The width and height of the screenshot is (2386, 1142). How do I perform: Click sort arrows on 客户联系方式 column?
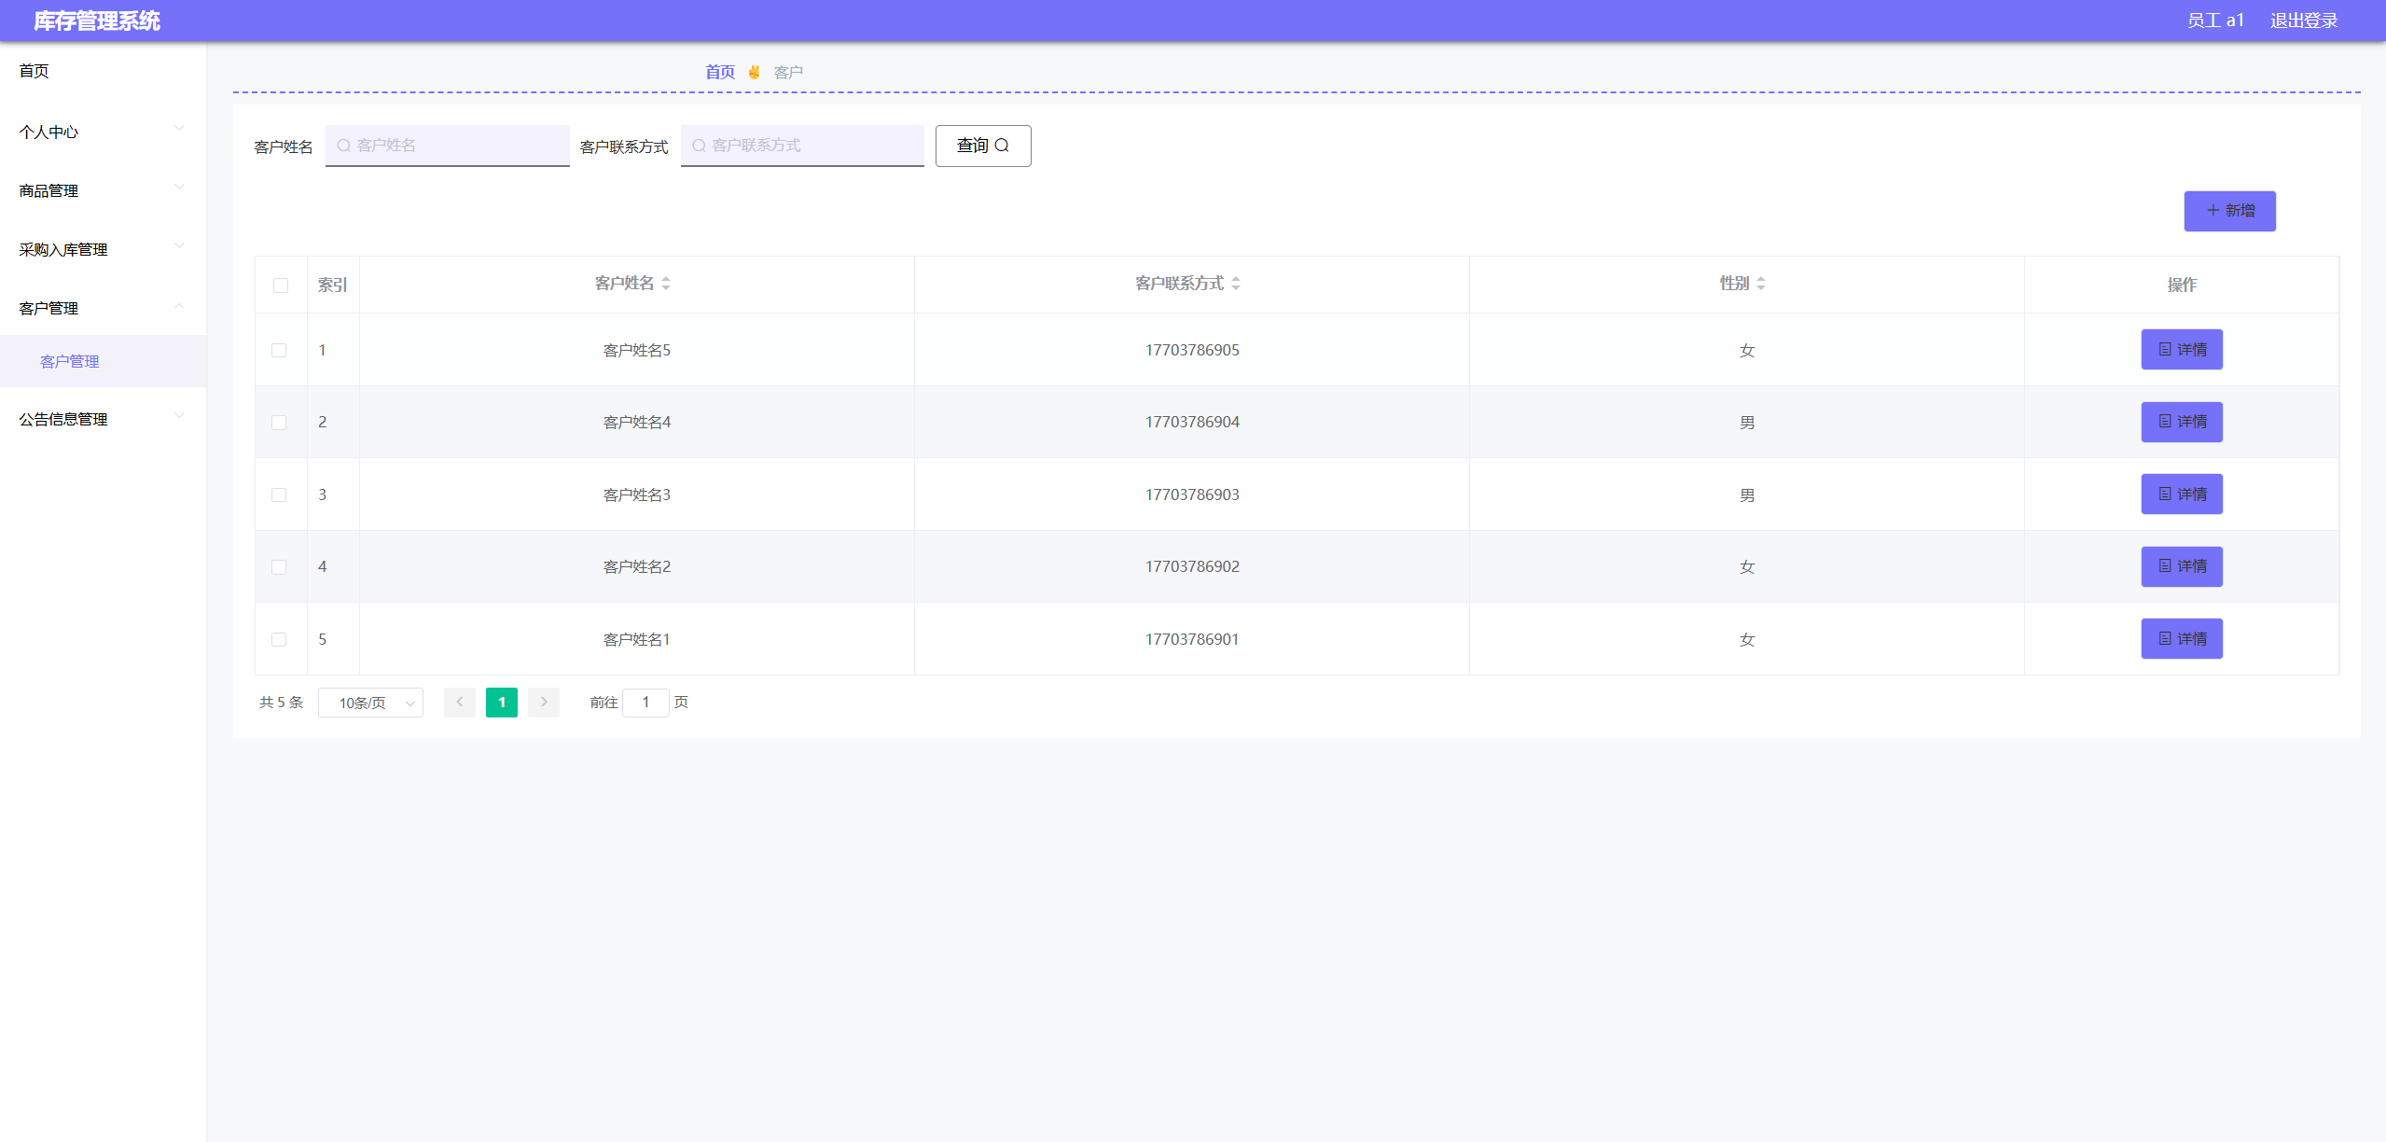1236,284
